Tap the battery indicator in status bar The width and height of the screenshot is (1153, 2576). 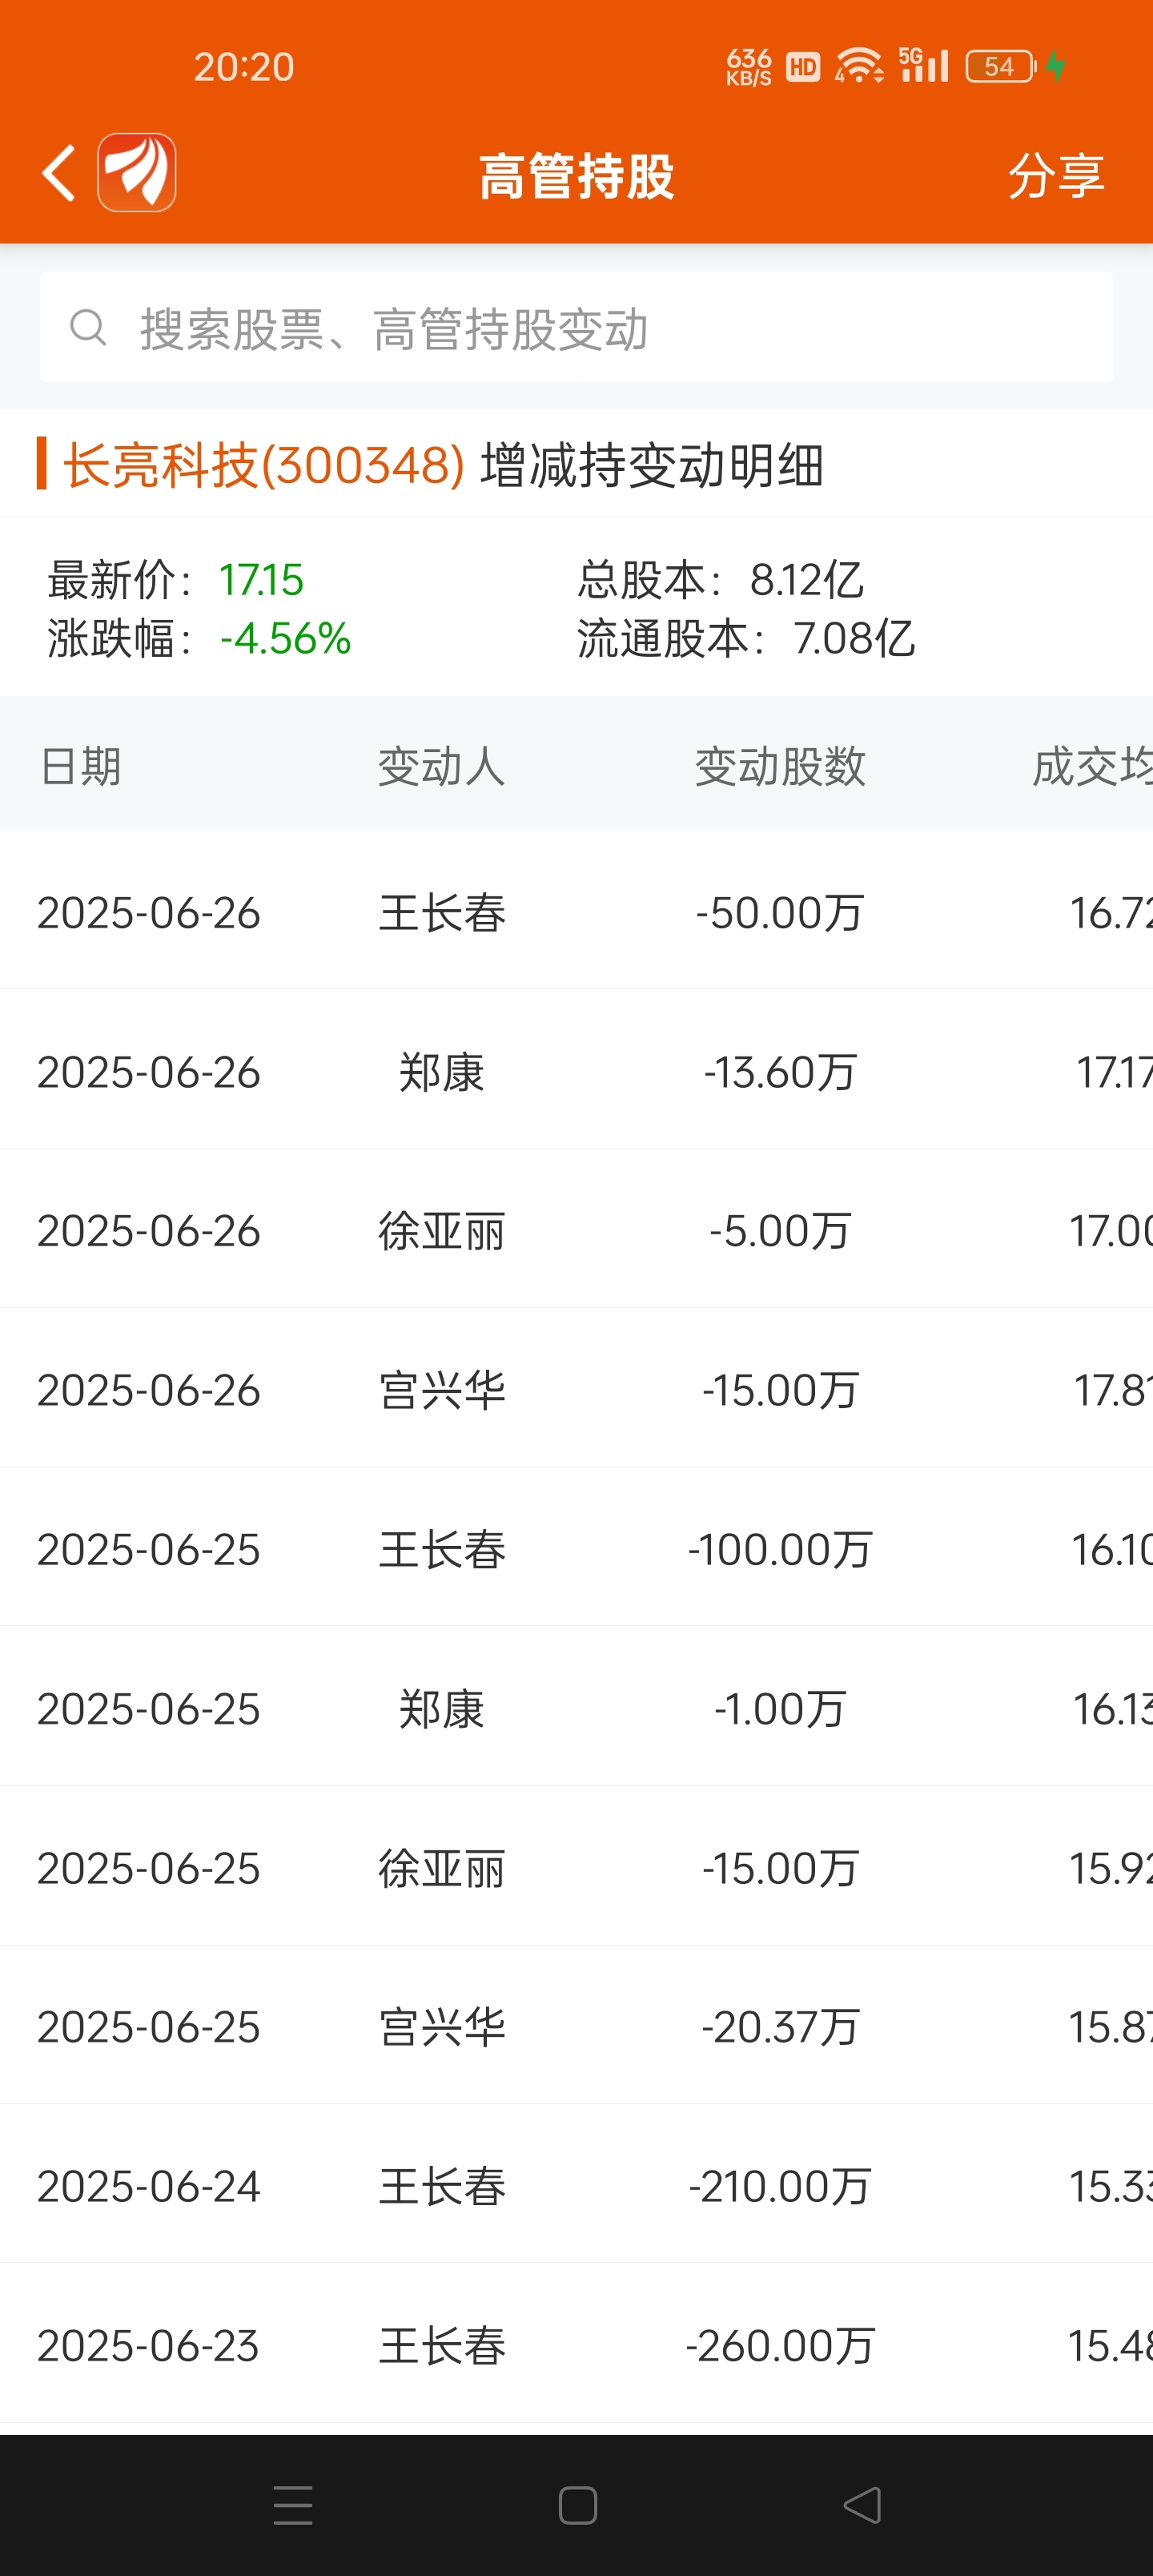click(x=1001, y=67)
